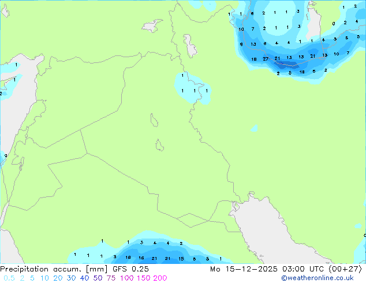Screen dimensions: 366x283
Task: Click the '(00+27)' forecast offset text
Action: (345, 269)
